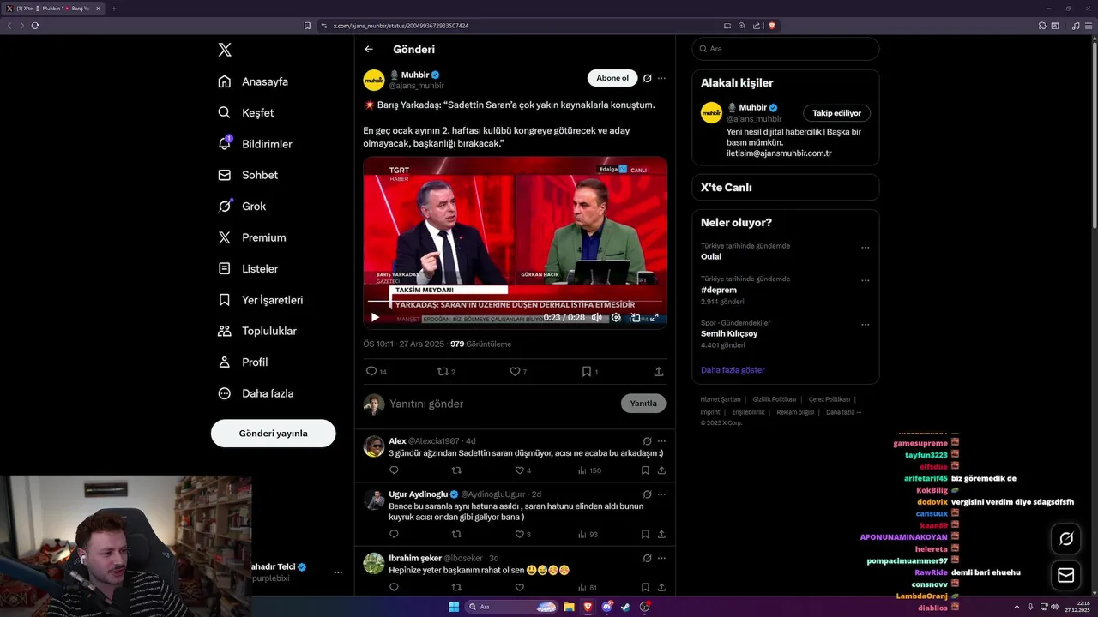The image size is (1098, 617).
Task: Go back with the arrow beside Gönderi
Action: click(x=369, y=49)
